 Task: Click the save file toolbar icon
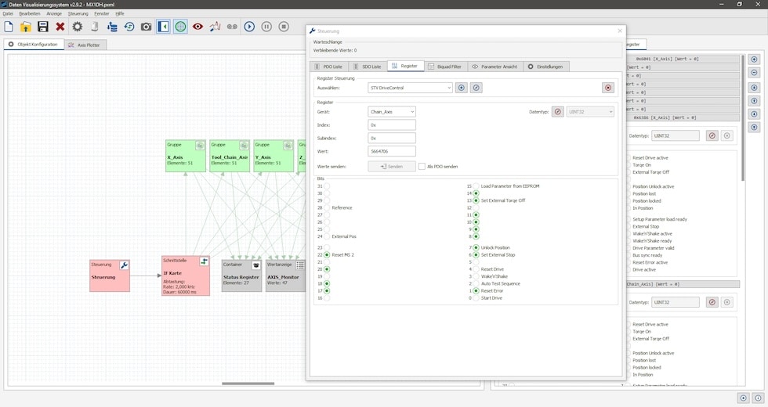point(43,27)
